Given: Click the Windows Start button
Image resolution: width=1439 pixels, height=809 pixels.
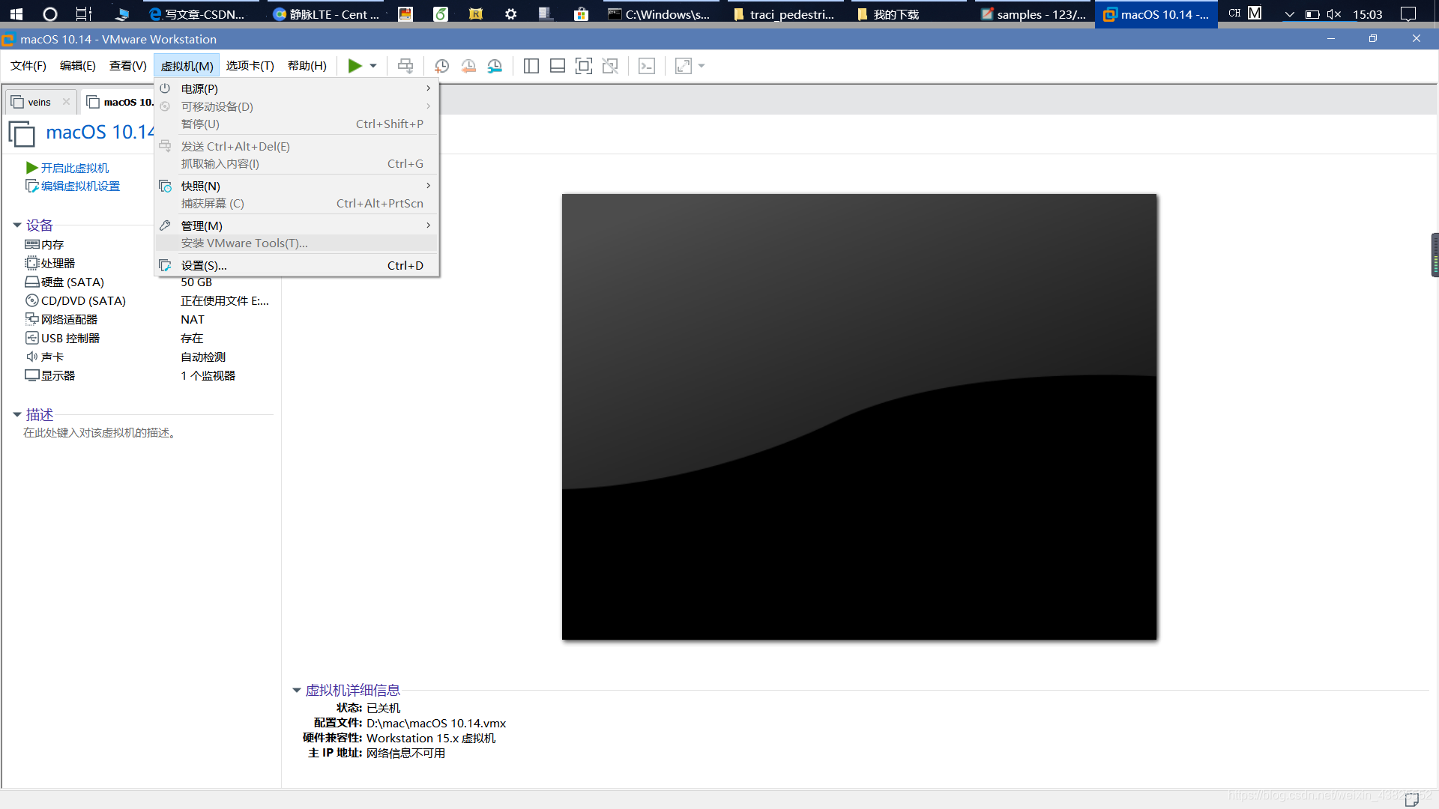Looking at the screenshot, I should pyautogui.click(x=16, y=13).
